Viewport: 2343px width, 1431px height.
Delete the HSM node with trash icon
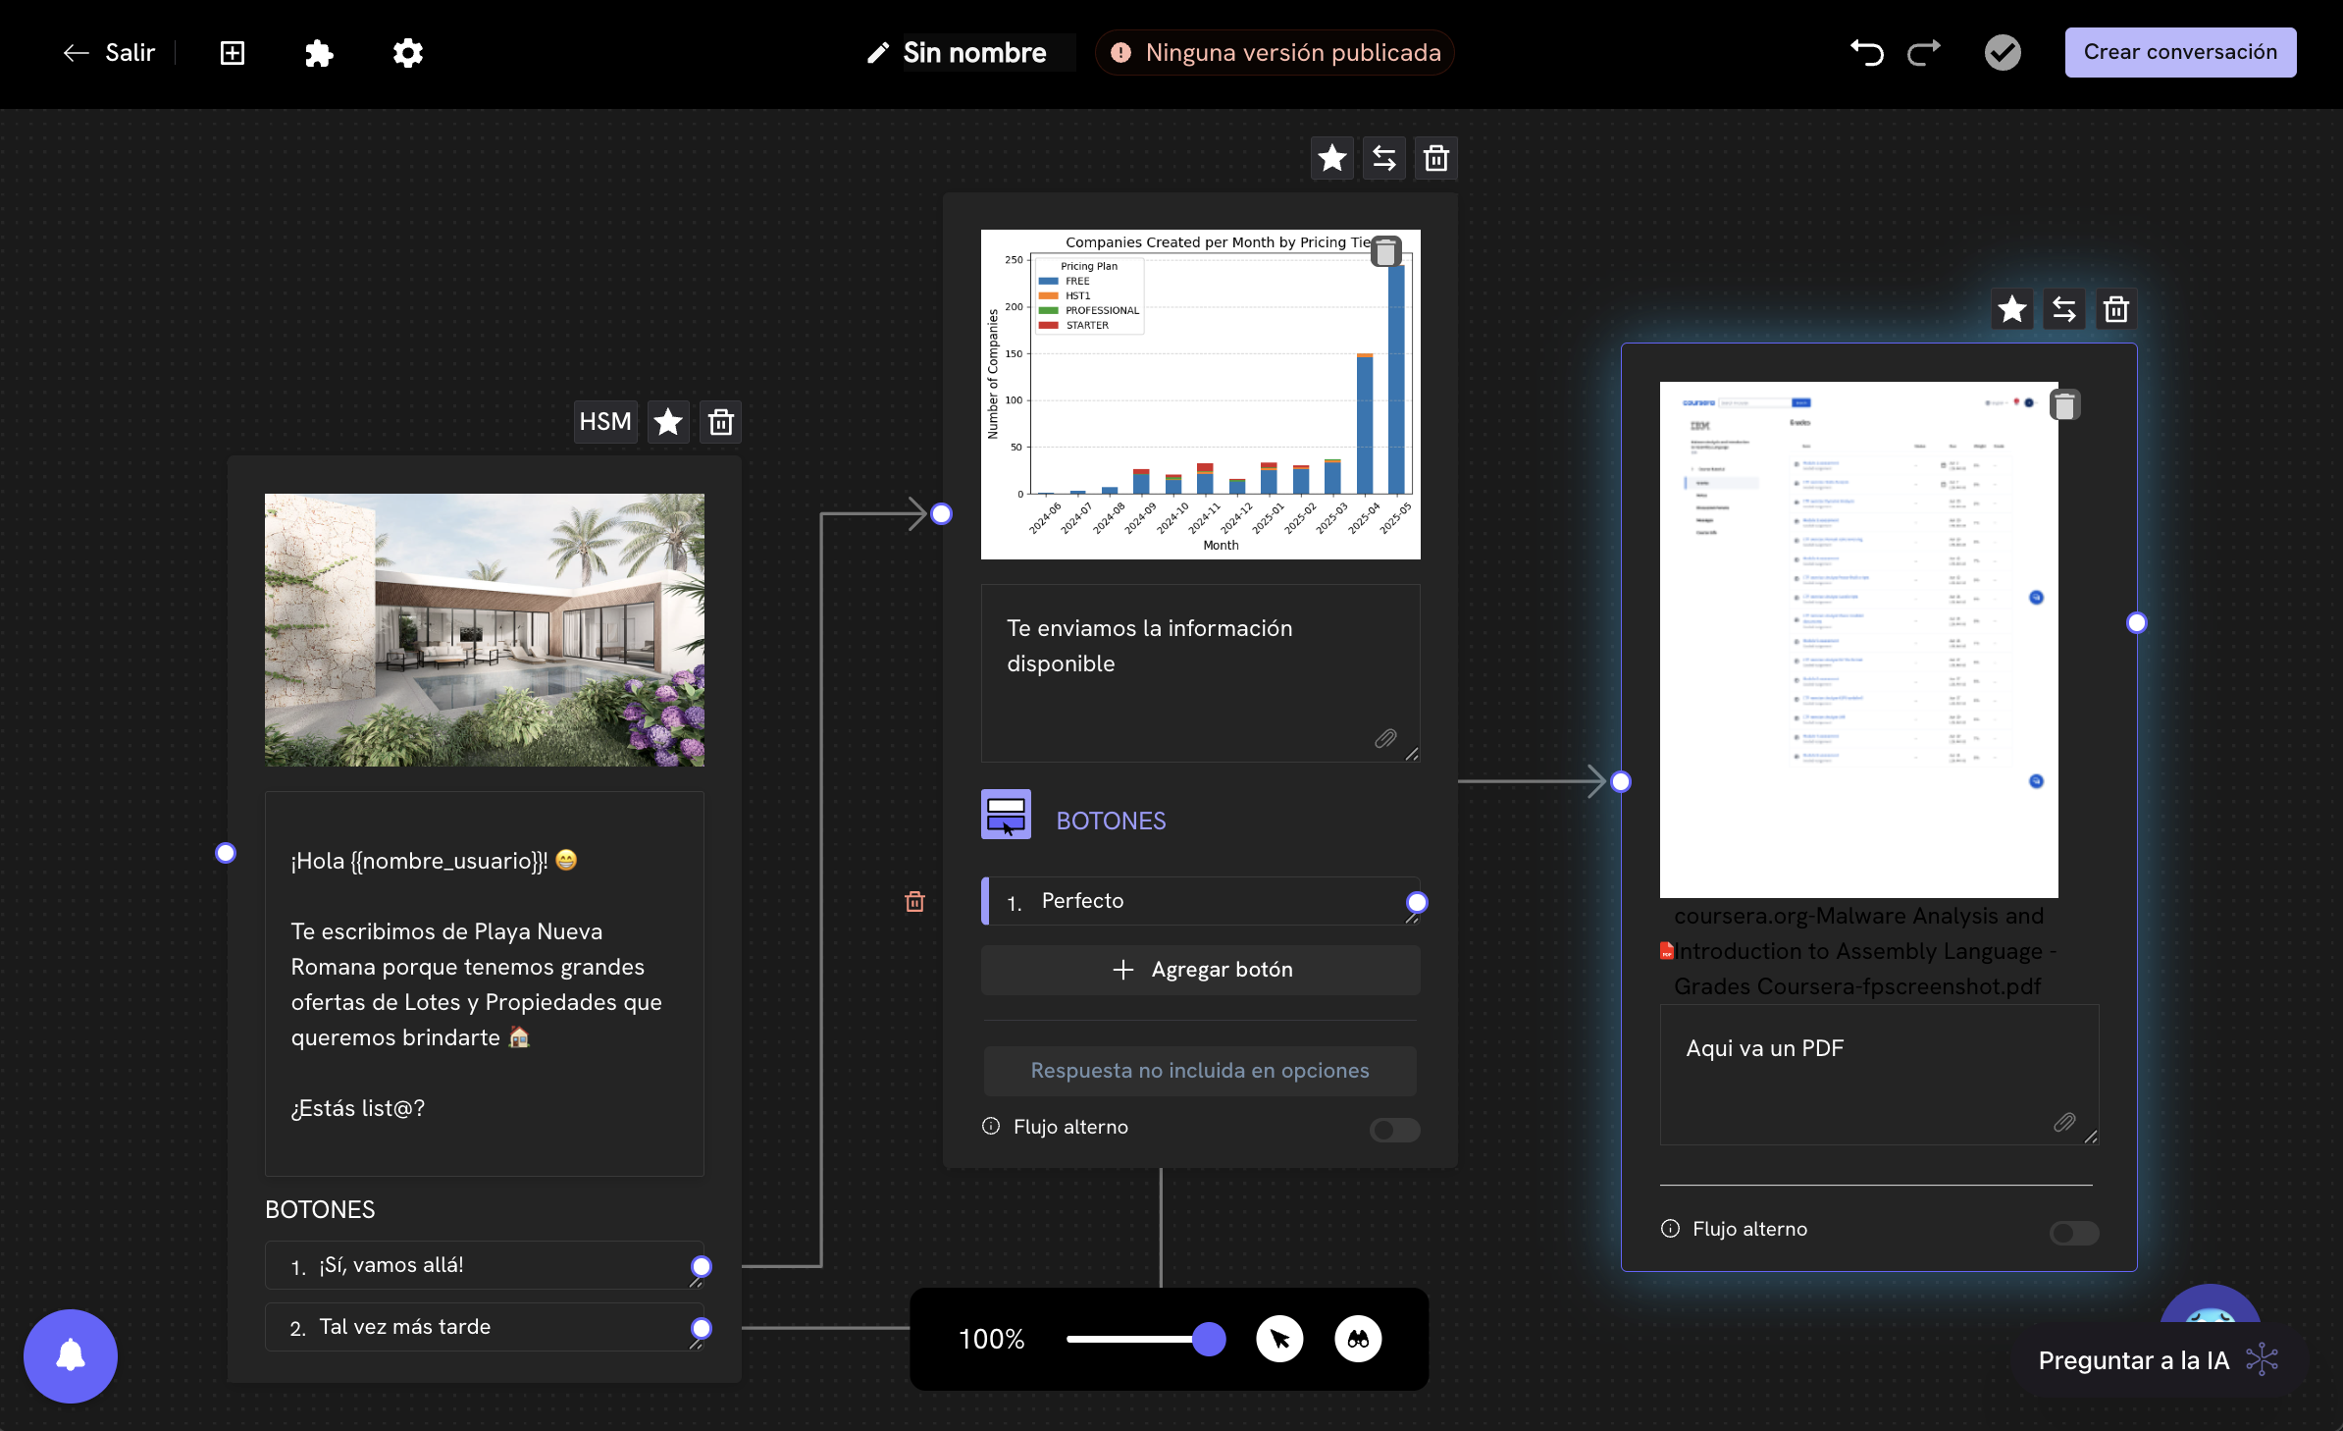[x=721, y=422]
